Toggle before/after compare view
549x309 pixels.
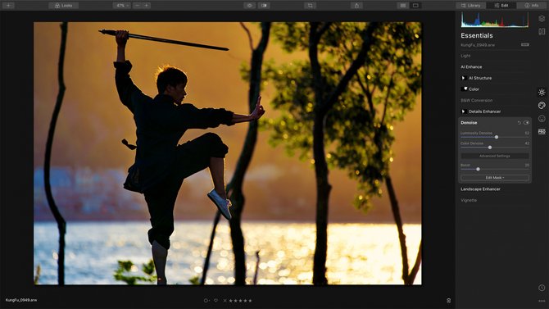(x=264, y=6)
